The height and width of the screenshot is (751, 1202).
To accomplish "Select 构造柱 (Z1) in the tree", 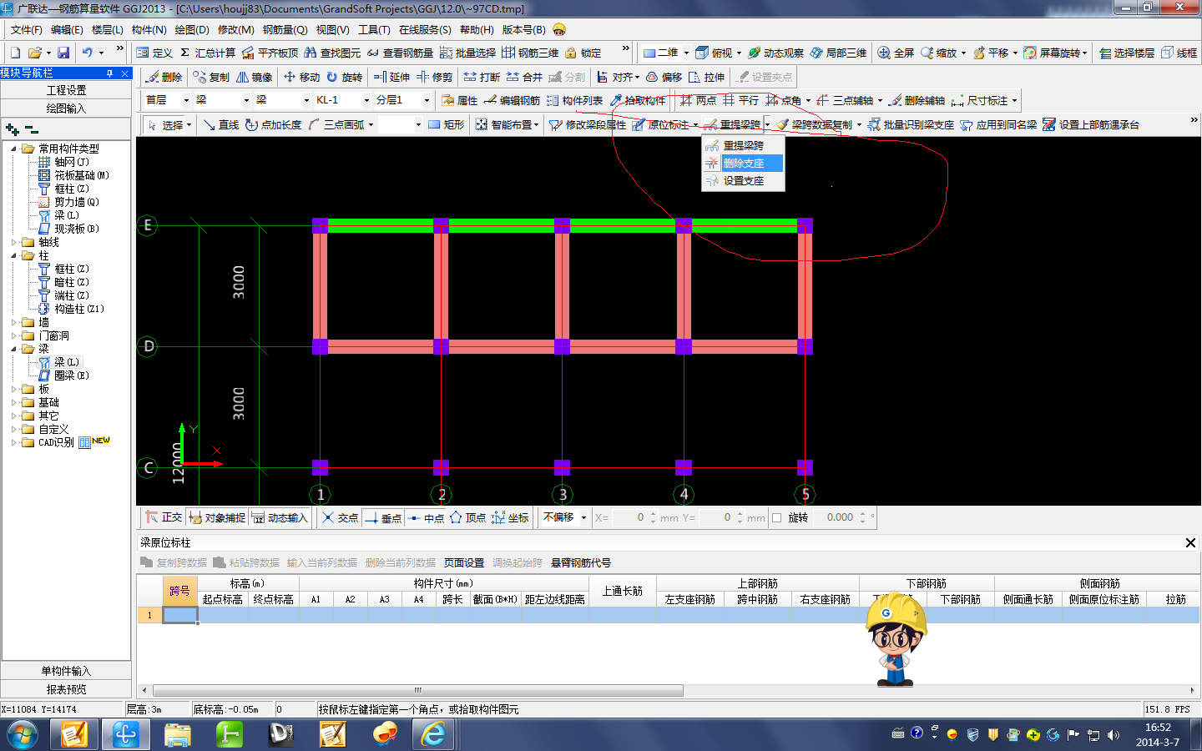I will coord(79,309).
